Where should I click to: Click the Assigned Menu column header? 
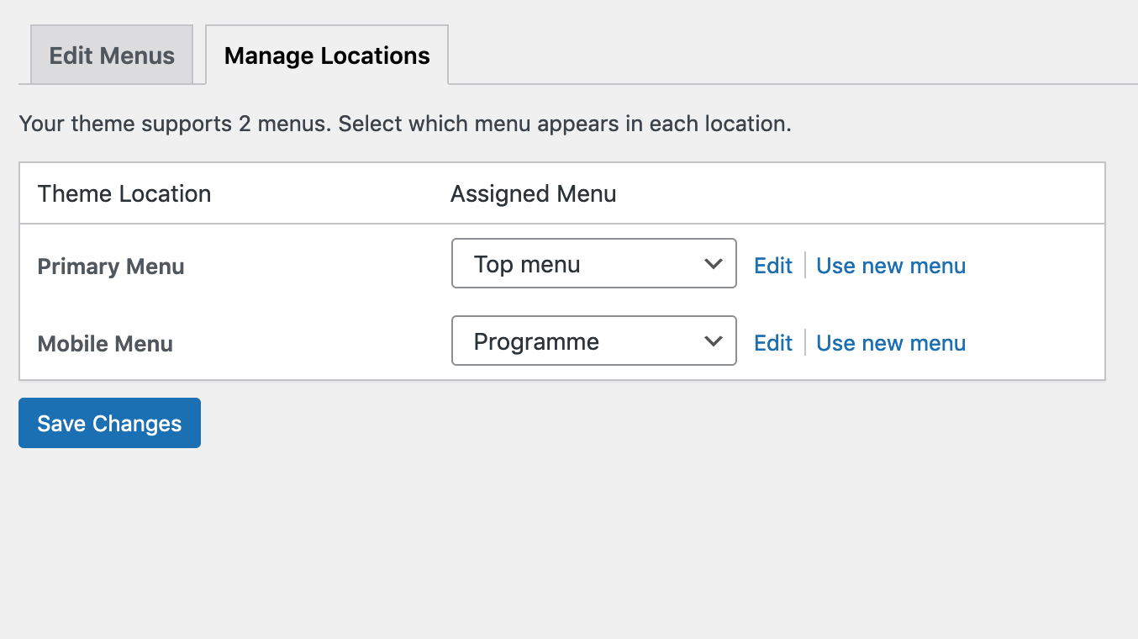pos(533,194)
